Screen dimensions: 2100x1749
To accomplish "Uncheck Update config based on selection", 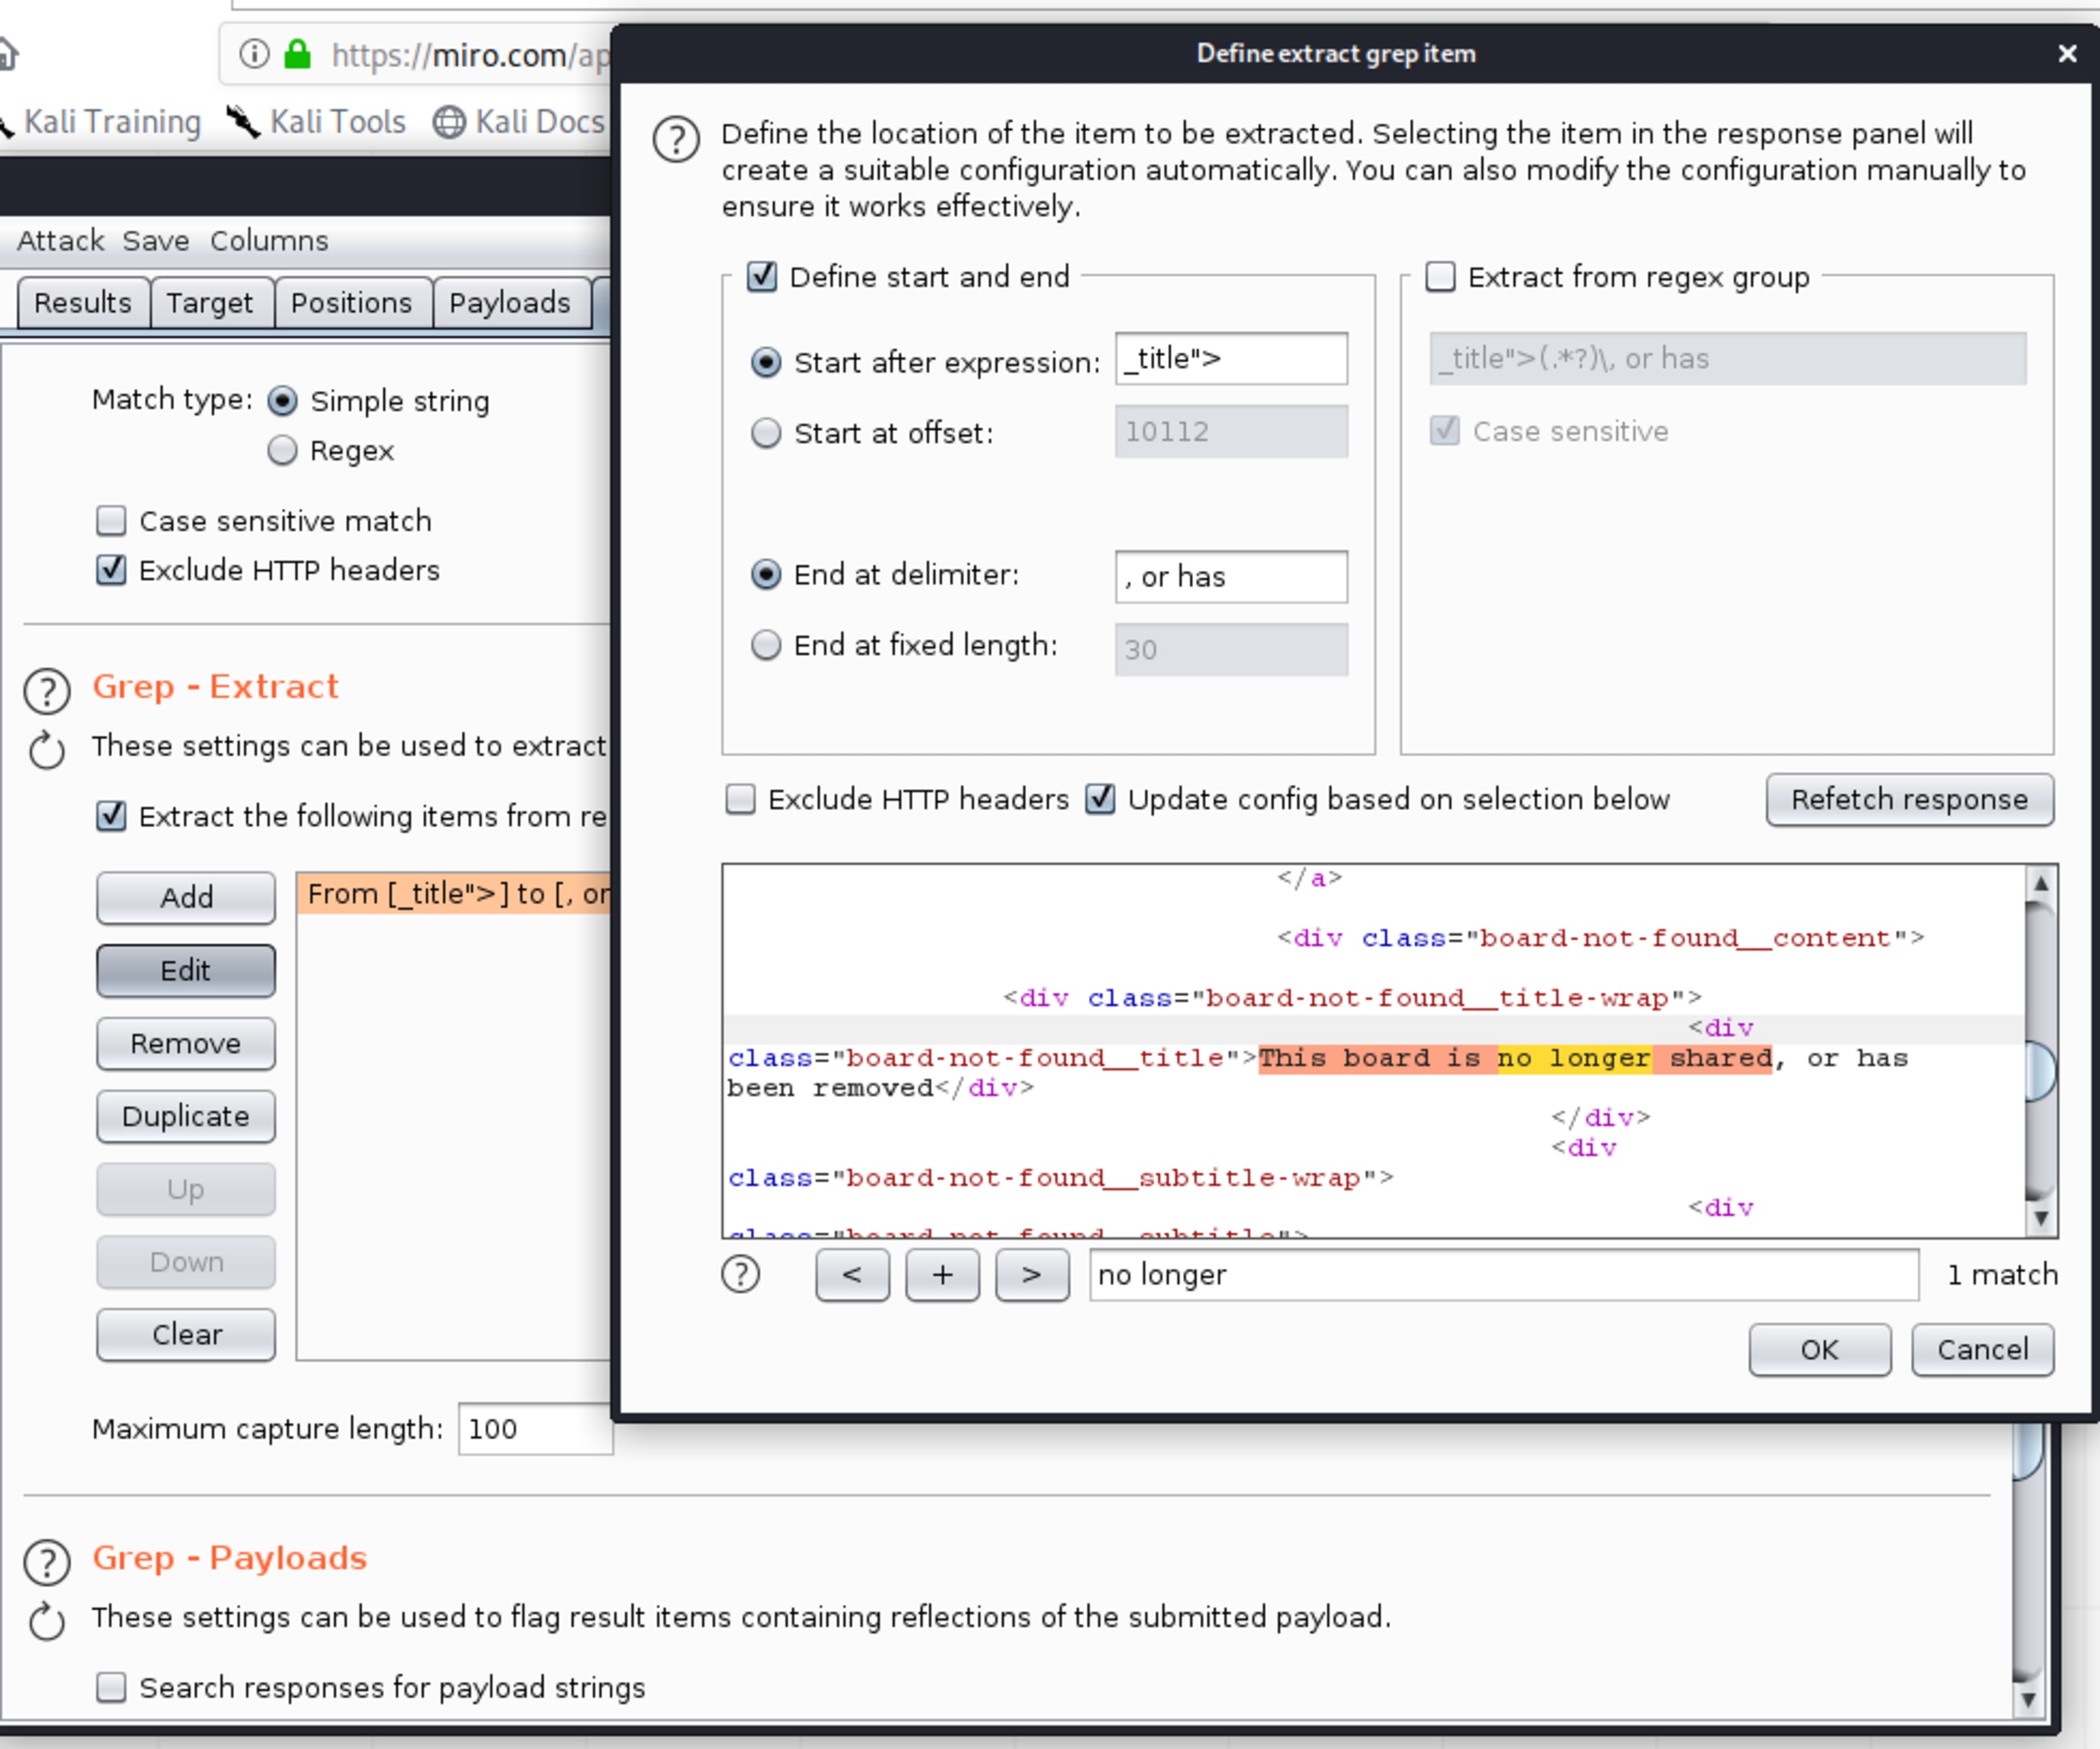I will coord(1100,799).
